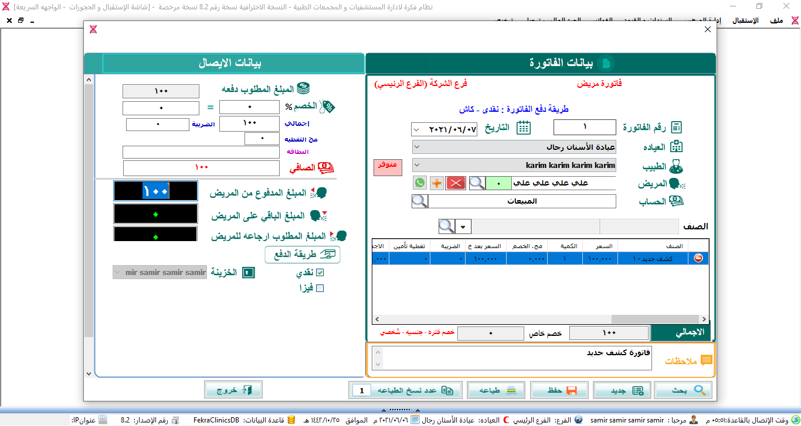Click the item search magnifier in الصنف row
This screenshot has height=426, width=801.
point(446,226)
